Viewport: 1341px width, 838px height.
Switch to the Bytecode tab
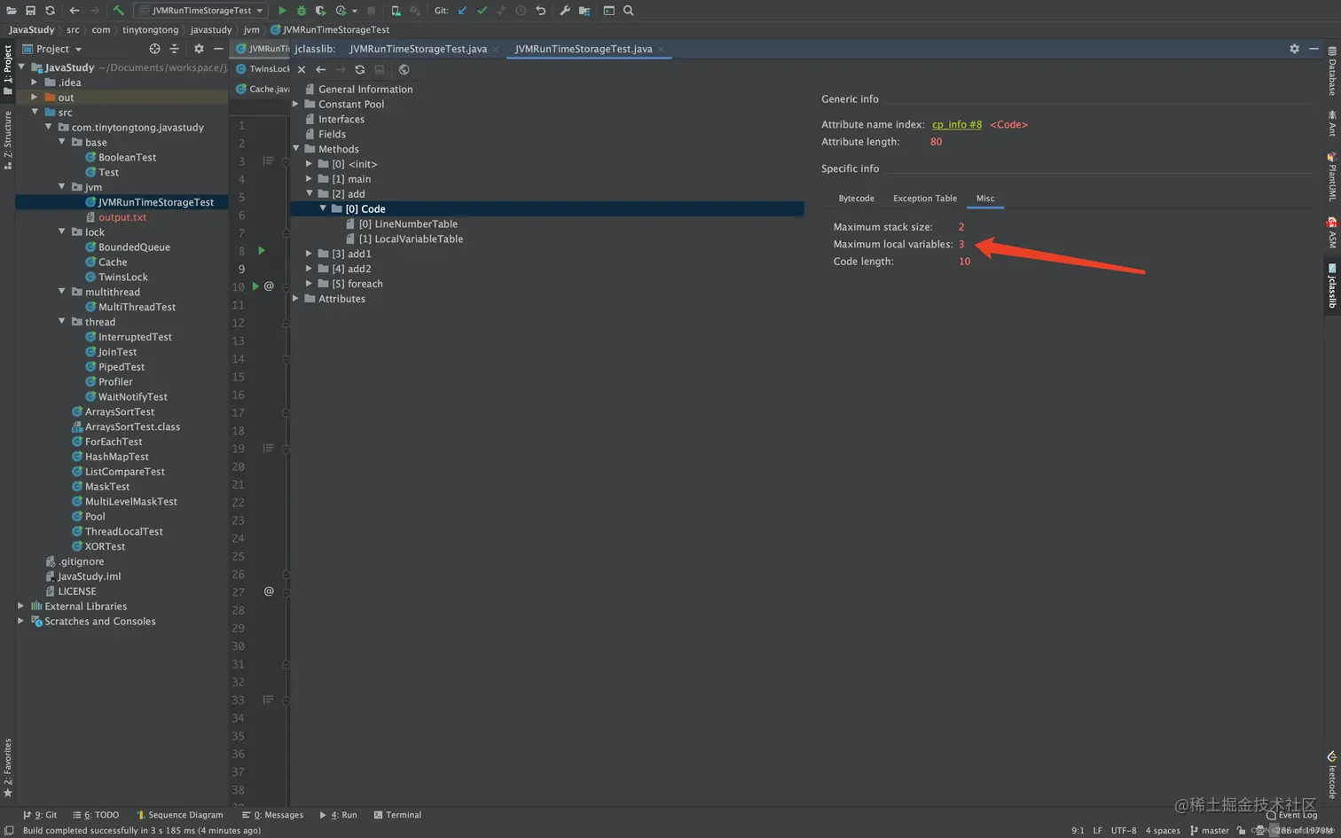coord(856,199)
